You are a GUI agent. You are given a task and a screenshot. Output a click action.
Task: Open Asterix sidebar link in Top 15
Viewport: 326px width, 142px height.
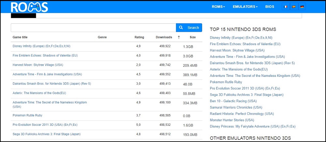[239, 69]
